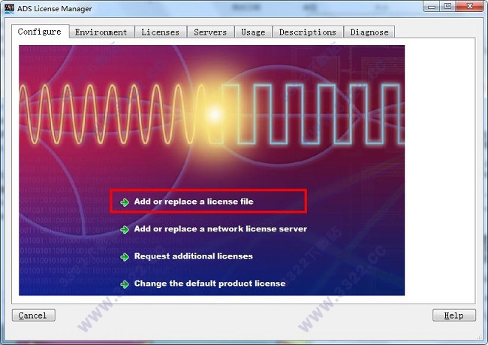This screenshot has height=345, width=488.
Task: Click green arrow next to Request additional licenses
Action: (125, 257)
